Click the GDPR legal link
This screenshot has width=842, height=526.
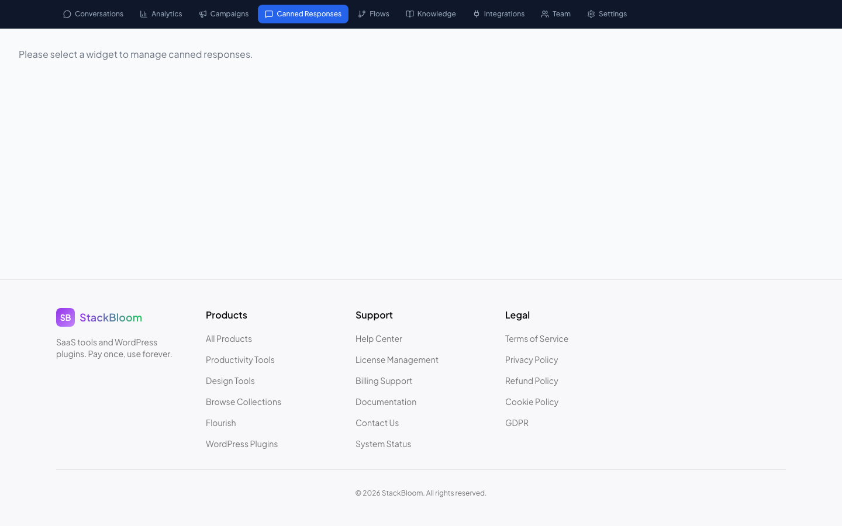(517, 423)
